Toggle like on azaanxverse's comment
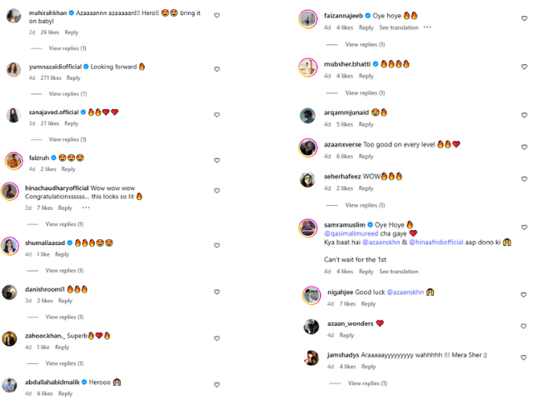 tap(523, 144)
